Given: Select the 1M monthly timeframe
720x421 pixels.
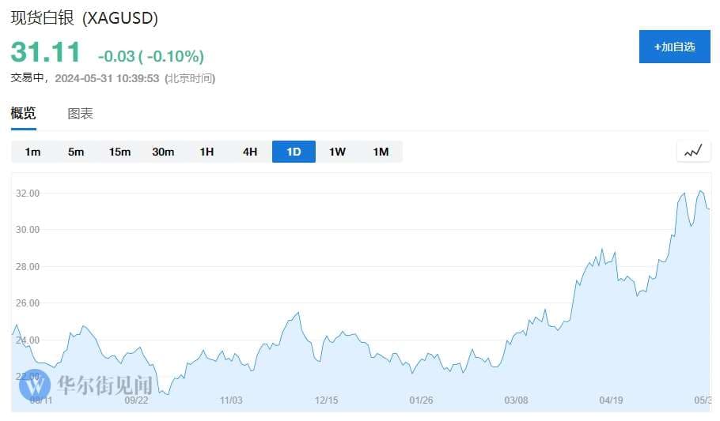Looking at the screenshot, I should pyautogui.click(x=381, y=152).
